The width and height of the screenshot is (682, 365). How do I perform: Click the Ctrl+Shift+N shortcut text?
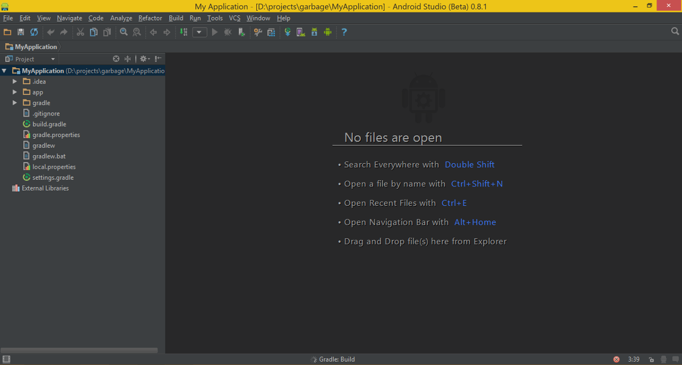pyautogui.click(x=477, y=184)
